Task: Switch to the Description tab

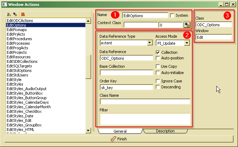Action: (x=165, y=131)
